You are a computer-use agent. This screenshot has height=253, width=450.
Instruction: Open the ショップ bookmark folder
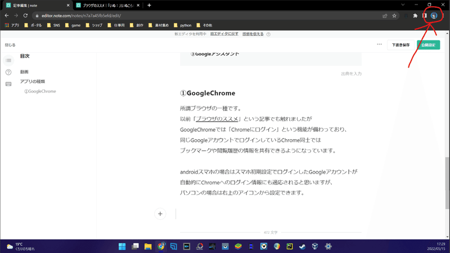point(94,25)
